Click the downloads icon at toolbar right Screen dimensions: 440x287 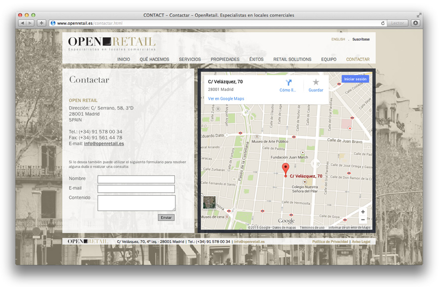coord(416,23)
